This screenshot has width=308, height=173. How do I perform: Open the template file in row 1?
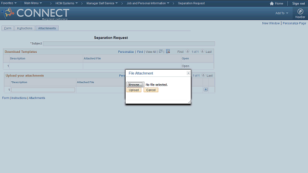tap(185, 66)
